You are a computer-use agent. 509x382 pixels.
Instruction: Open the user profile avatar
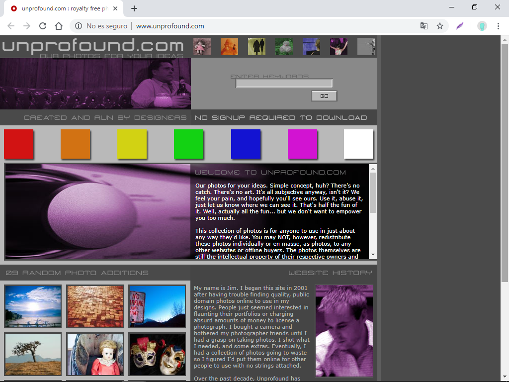pos(482,26)
